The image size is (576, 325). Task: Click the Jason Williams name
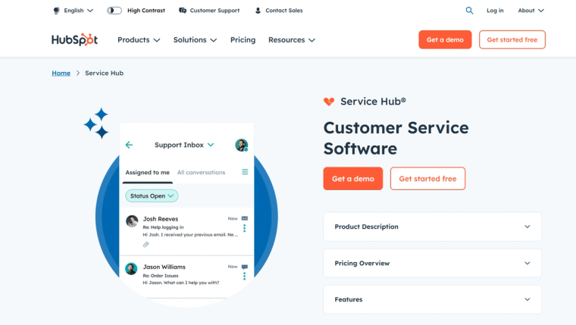tap(164, 267)
